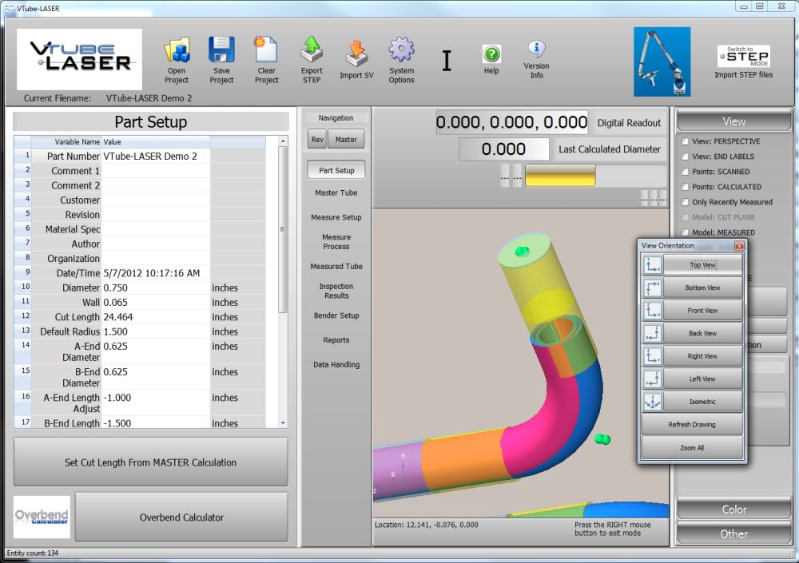Expand the Other panel section
This screenshot has width=799, height=563.
733,533
